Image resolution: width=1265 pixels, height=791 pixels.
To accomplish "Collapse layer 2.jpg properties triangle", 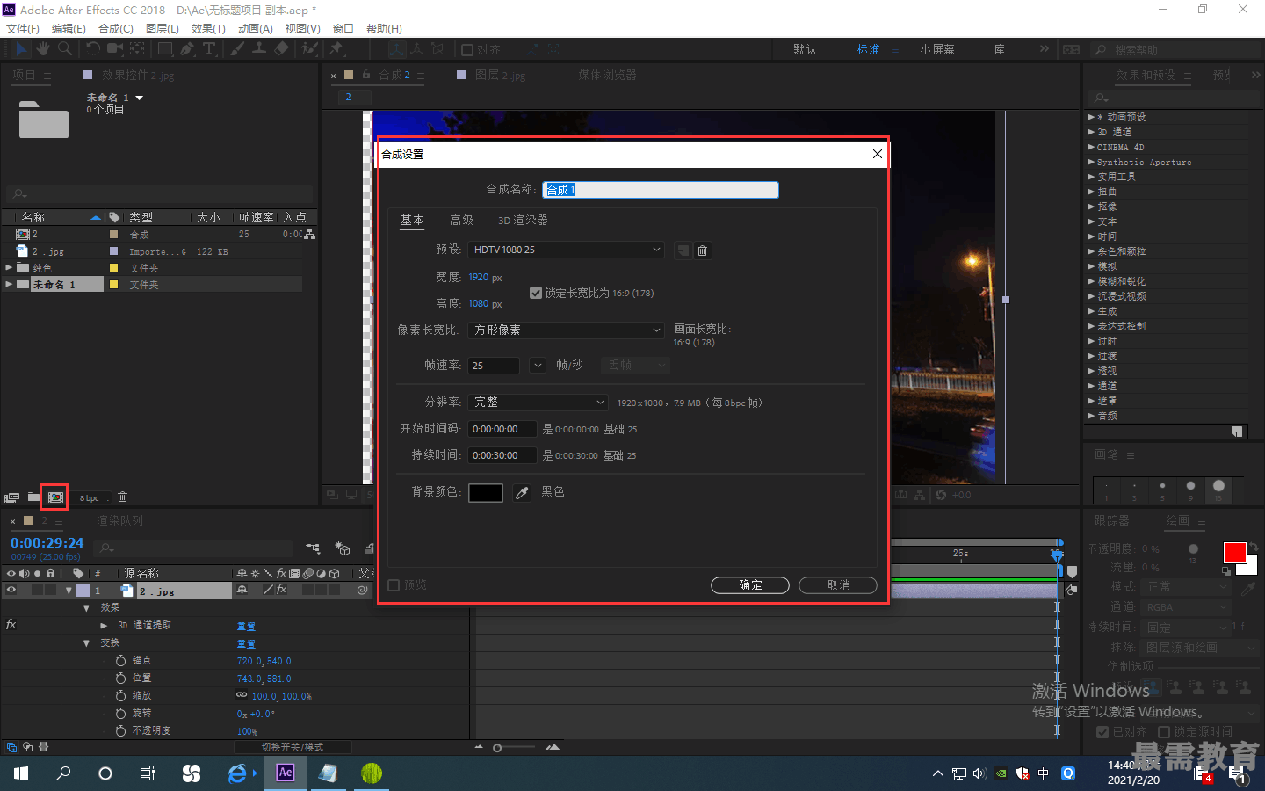I will [x=69, y=591].
